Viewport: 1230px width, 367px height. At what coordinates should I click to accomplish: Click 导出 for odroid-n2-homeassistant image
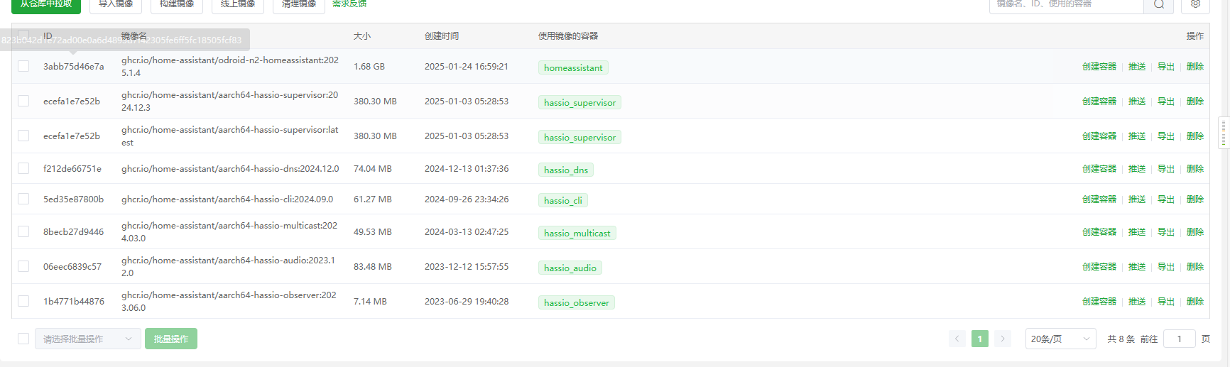click(x=1166, y=66)
